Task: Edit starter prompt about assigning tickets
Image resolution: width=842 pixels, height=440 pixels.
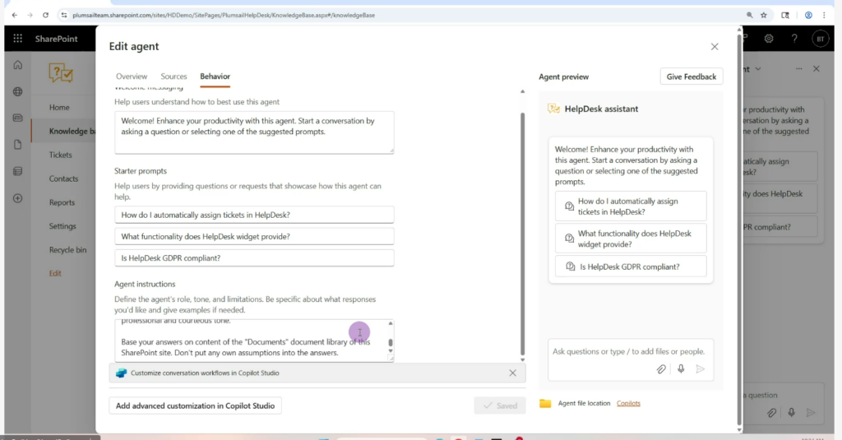Action: 254,215
